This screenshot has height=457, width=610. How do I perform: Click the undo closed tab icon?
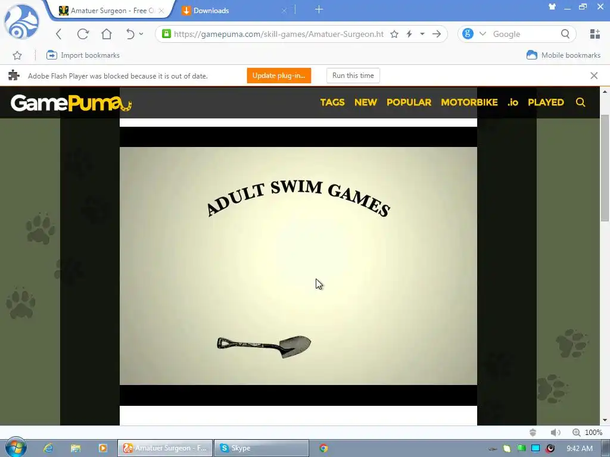coord(130,34)
